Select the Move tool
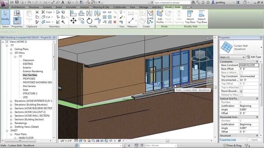The width and height of the screenshot is (264, 148). pyautogui.click(x=73, y=21)
